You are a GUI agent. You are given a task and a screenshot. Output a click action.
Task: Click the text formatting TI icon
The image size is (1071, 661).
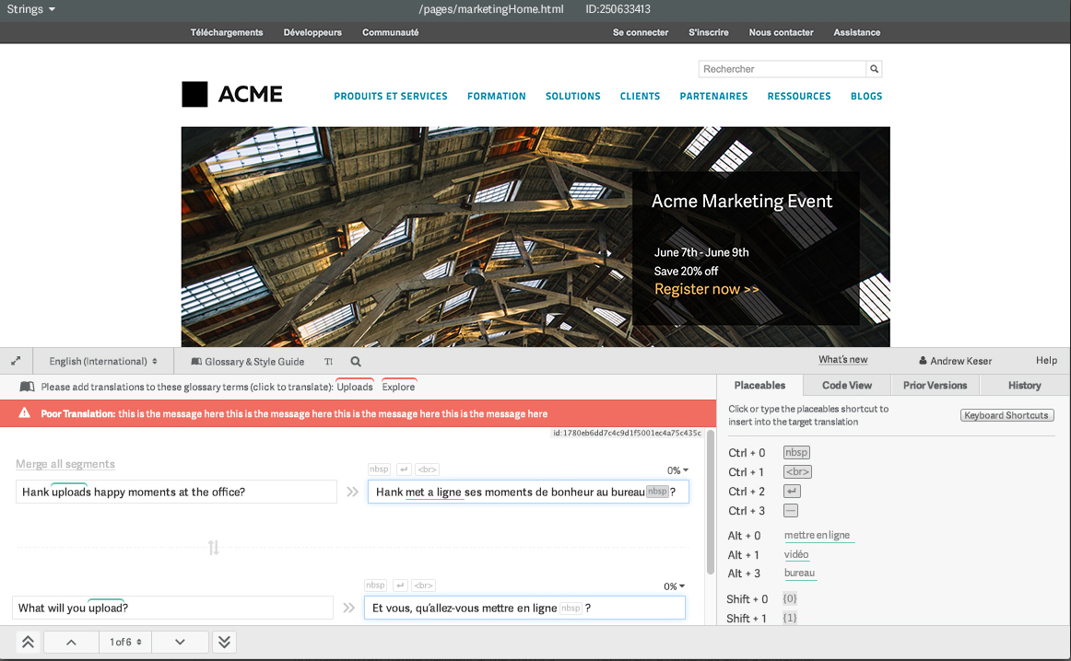pyautogui.click(x=328, y=362)
